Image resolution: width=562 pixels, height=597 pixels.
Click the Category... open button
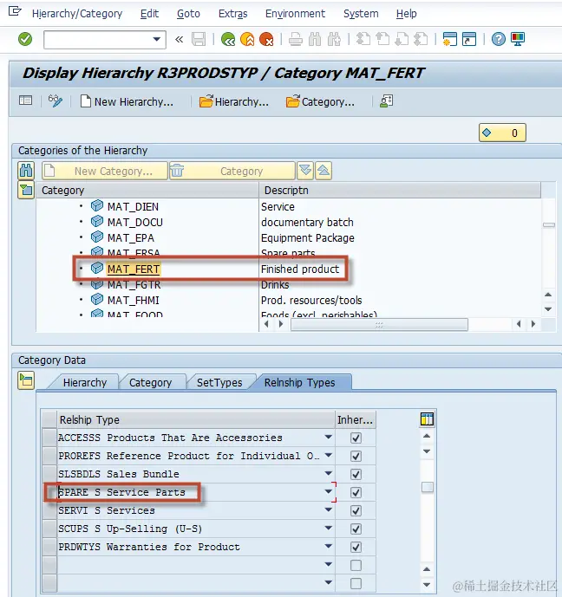(x=320, y=101)
